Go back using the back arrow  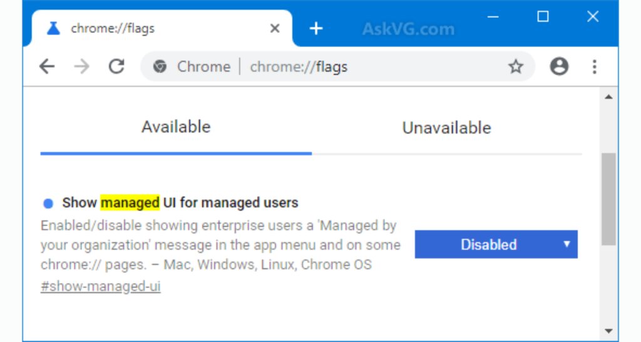pos(47,66)
